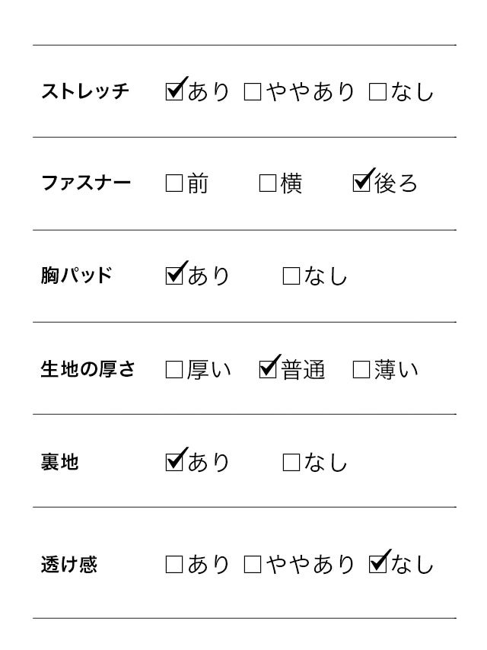The height and width of the screenshot is (650, 487).
Task: Check the 生地の厚さ 薄い checkbox
Action: [361, 370]
